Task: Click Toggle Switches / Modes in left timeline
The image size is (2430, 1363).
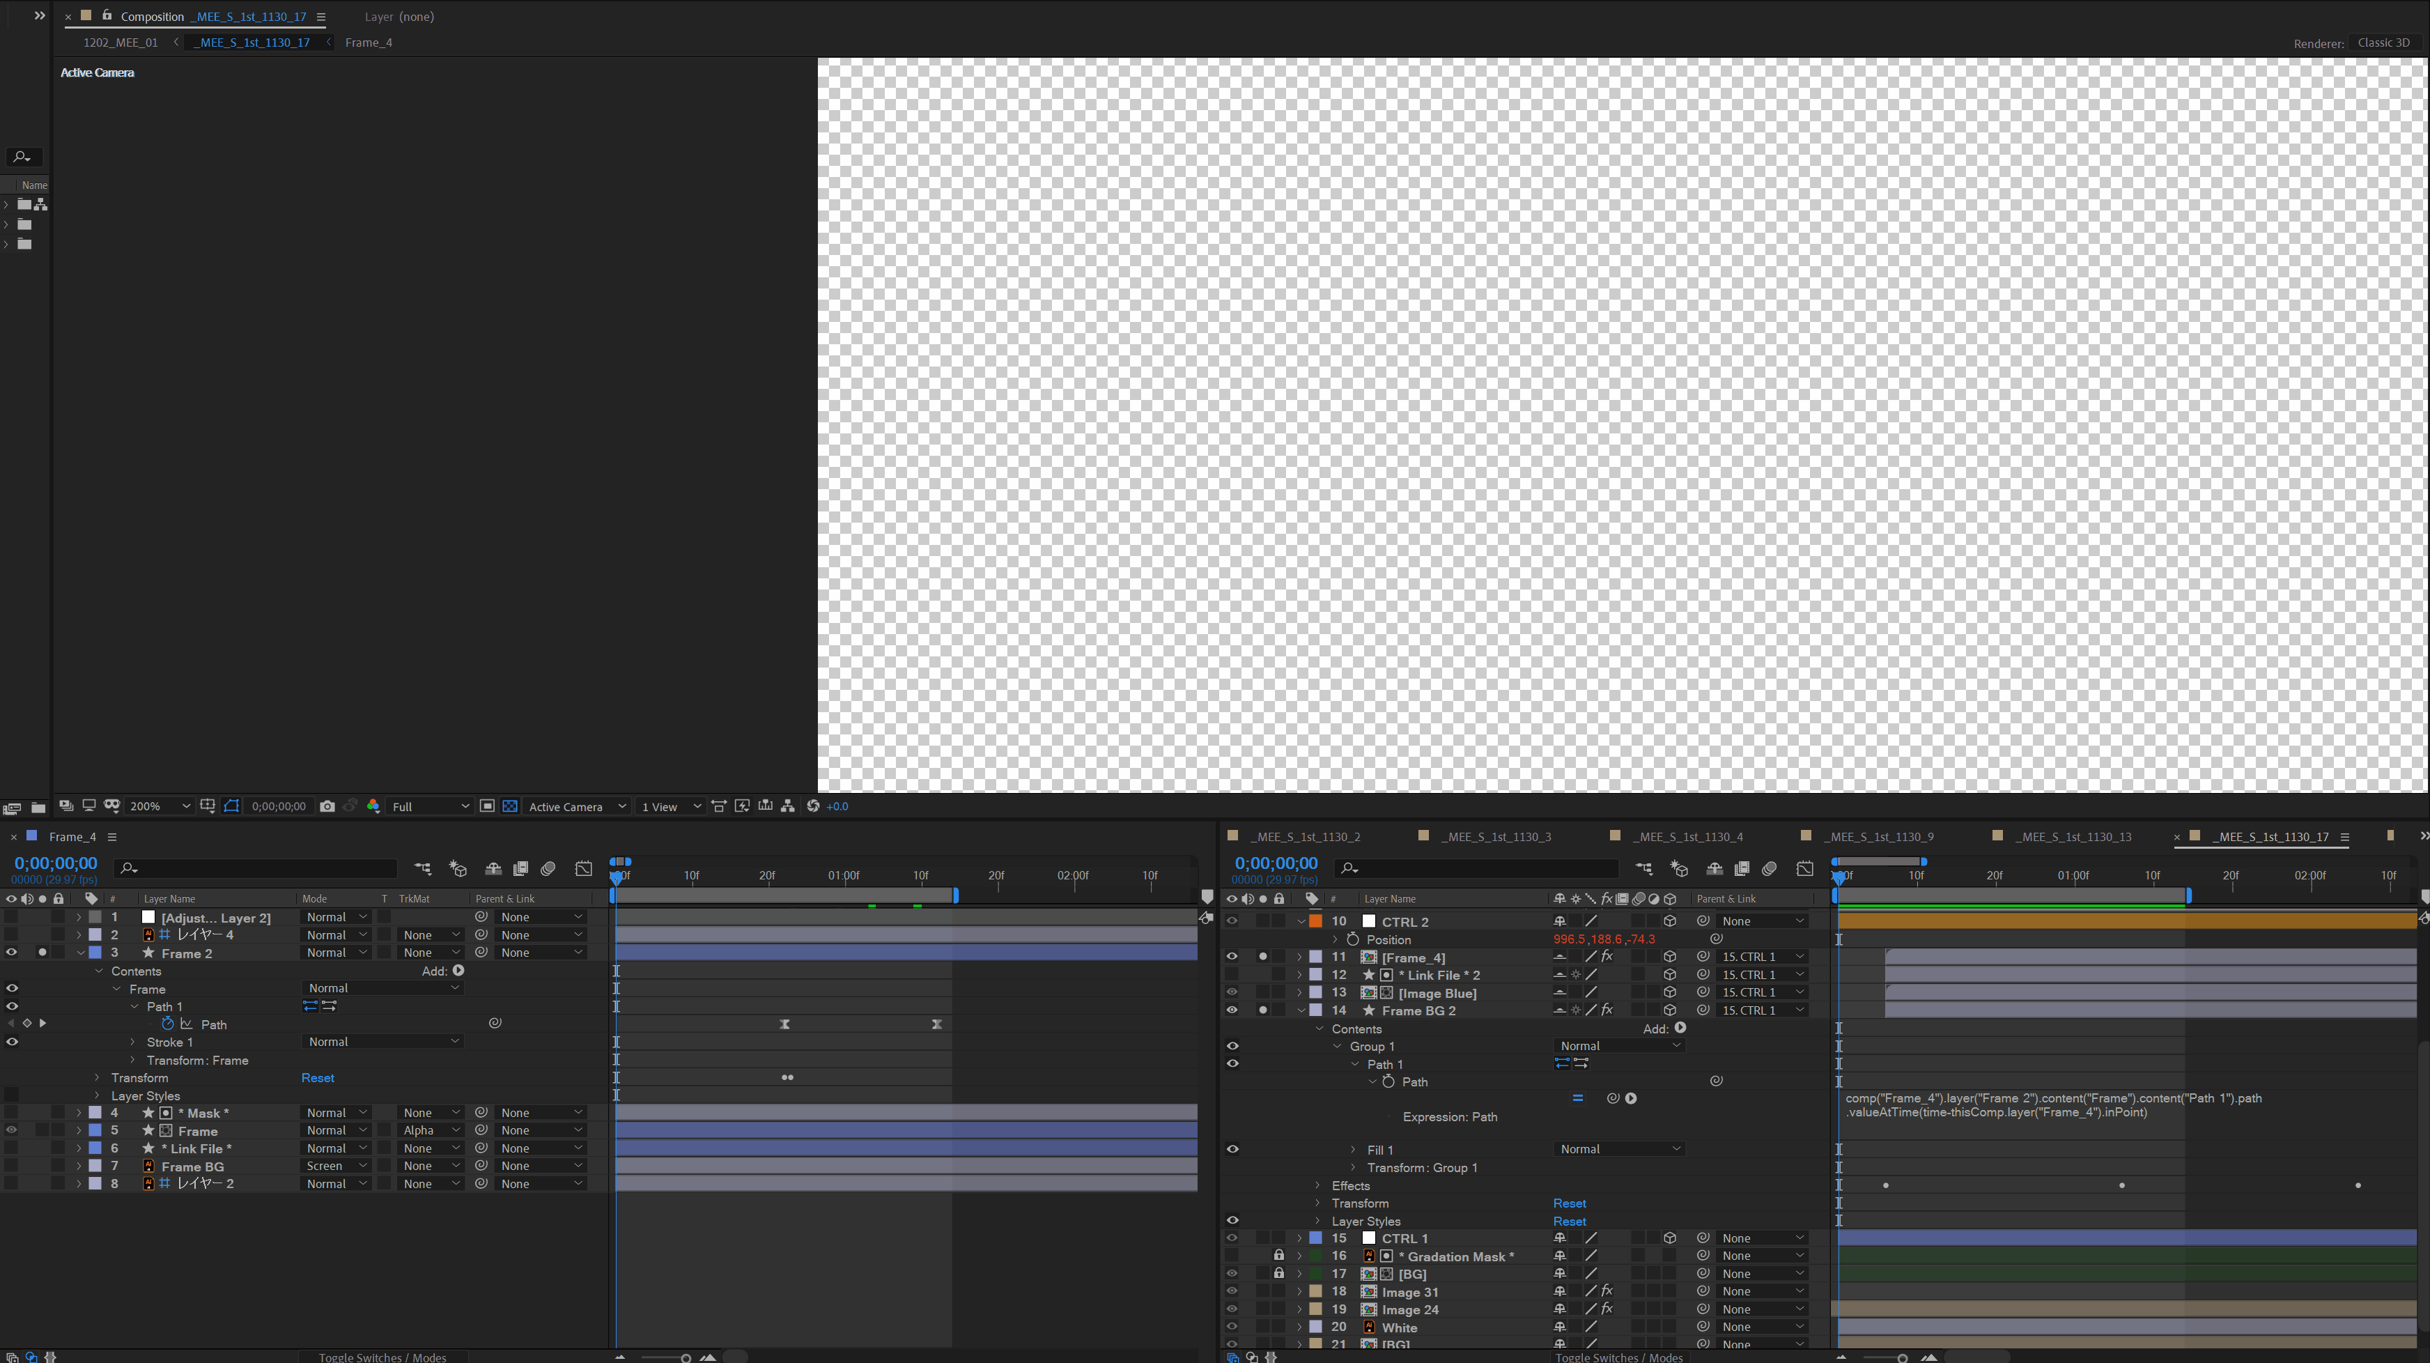Action: [x=382, y=1357]
